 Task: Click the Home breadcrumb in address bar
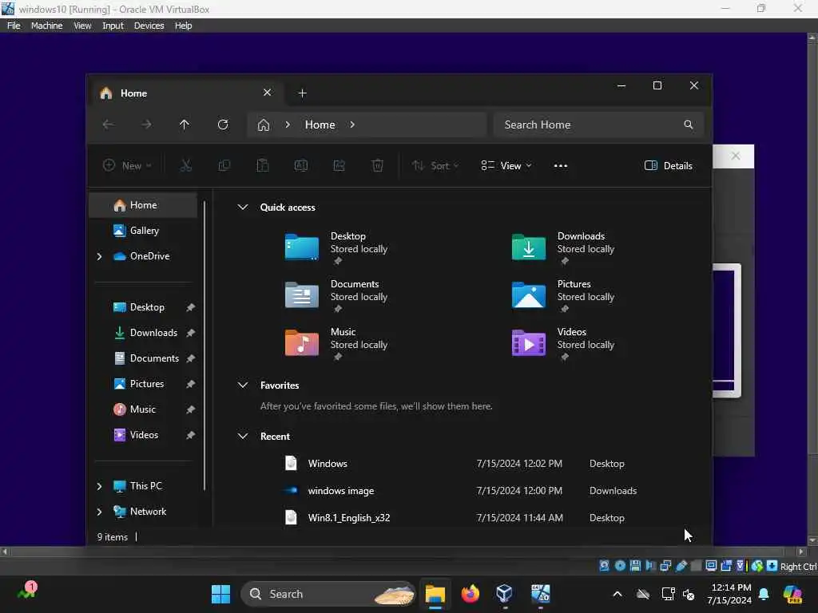320,125
